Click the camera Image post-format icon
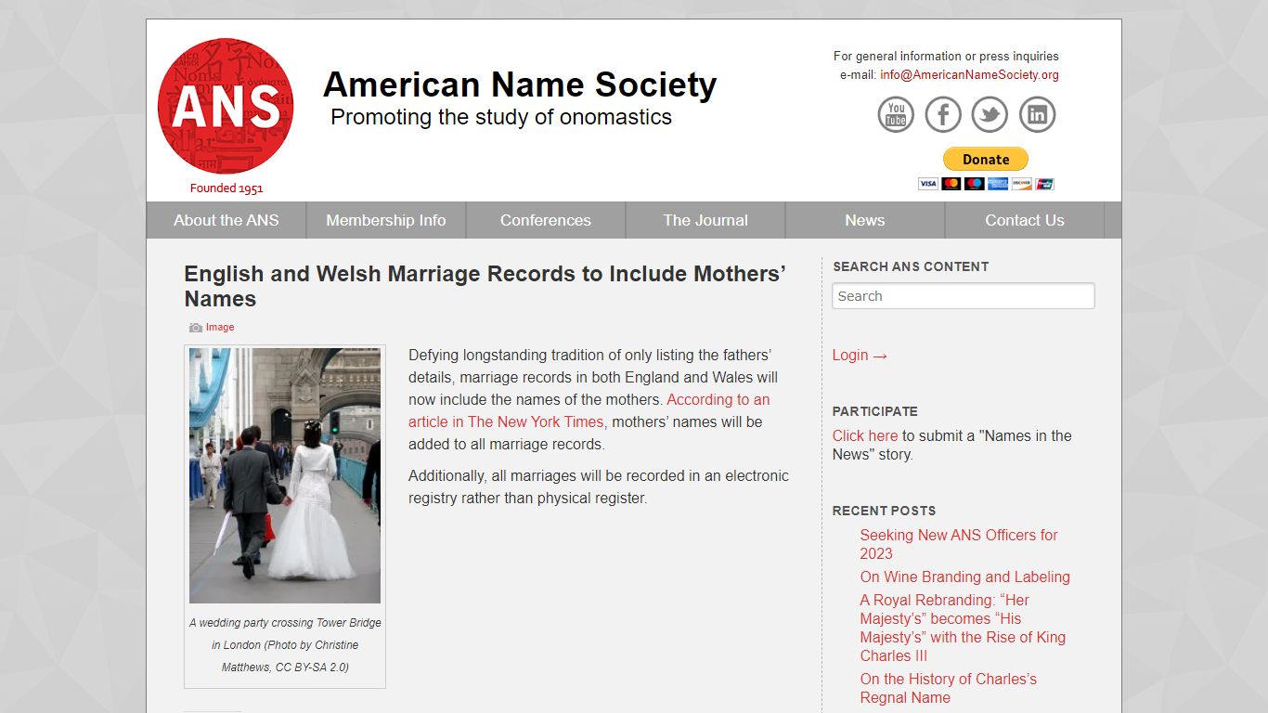The height and width of the screenshot is (713, 1268). 196,328
